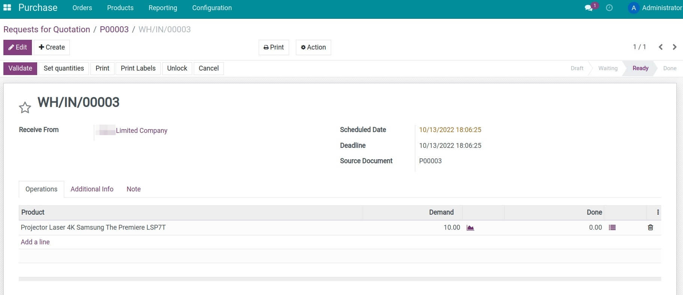Select the Done stage in status bar
683x295 pixels.
pyautogui.click(x=669, y=68)
